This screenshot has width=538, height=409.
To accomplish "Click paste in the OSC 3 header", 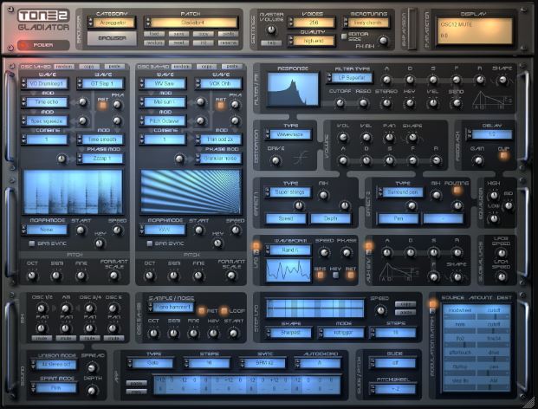I will [x=232, y=67].
